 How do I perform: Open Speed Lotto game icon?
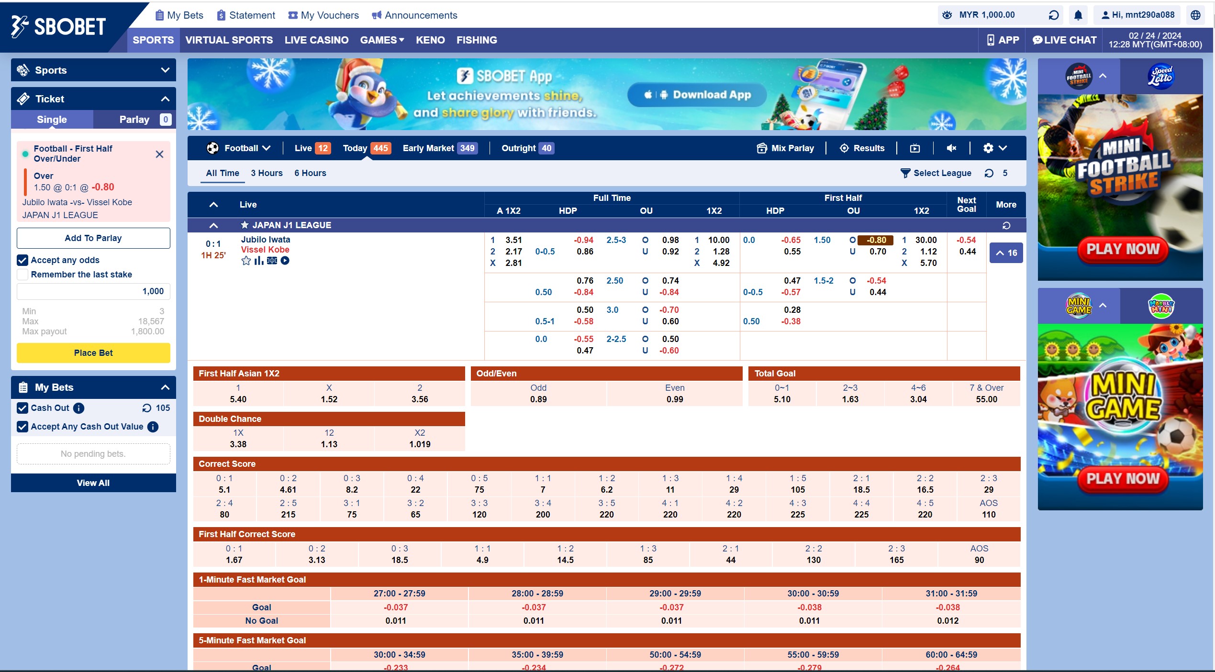pyautogui.click(x=1161, y=77)
